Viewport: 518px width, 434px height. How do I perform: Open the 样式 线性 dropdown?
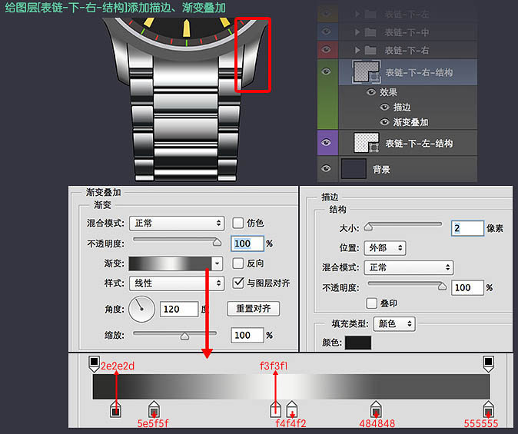click(x=177, y=283)
